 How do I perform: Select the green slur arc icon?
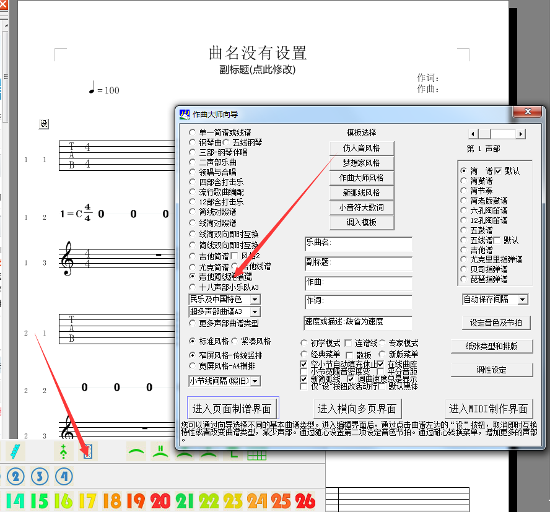tap(136, 453)
